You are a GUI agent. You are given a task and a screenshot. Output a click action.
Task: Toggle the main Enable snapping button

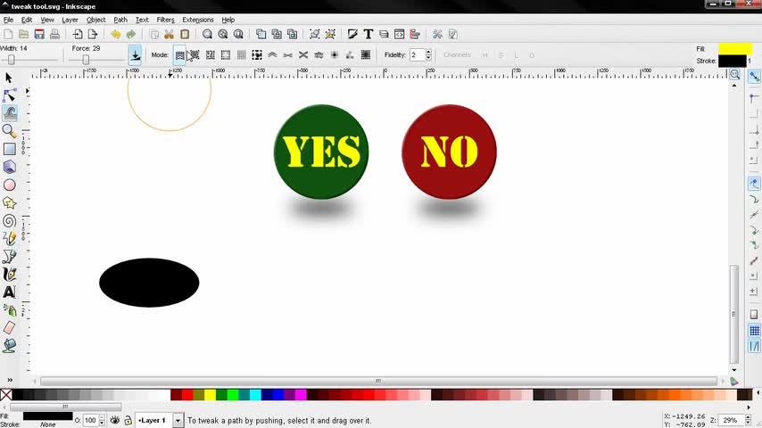(x=754, y=77)
